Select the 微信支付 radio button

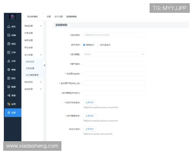tap(84, 45)
